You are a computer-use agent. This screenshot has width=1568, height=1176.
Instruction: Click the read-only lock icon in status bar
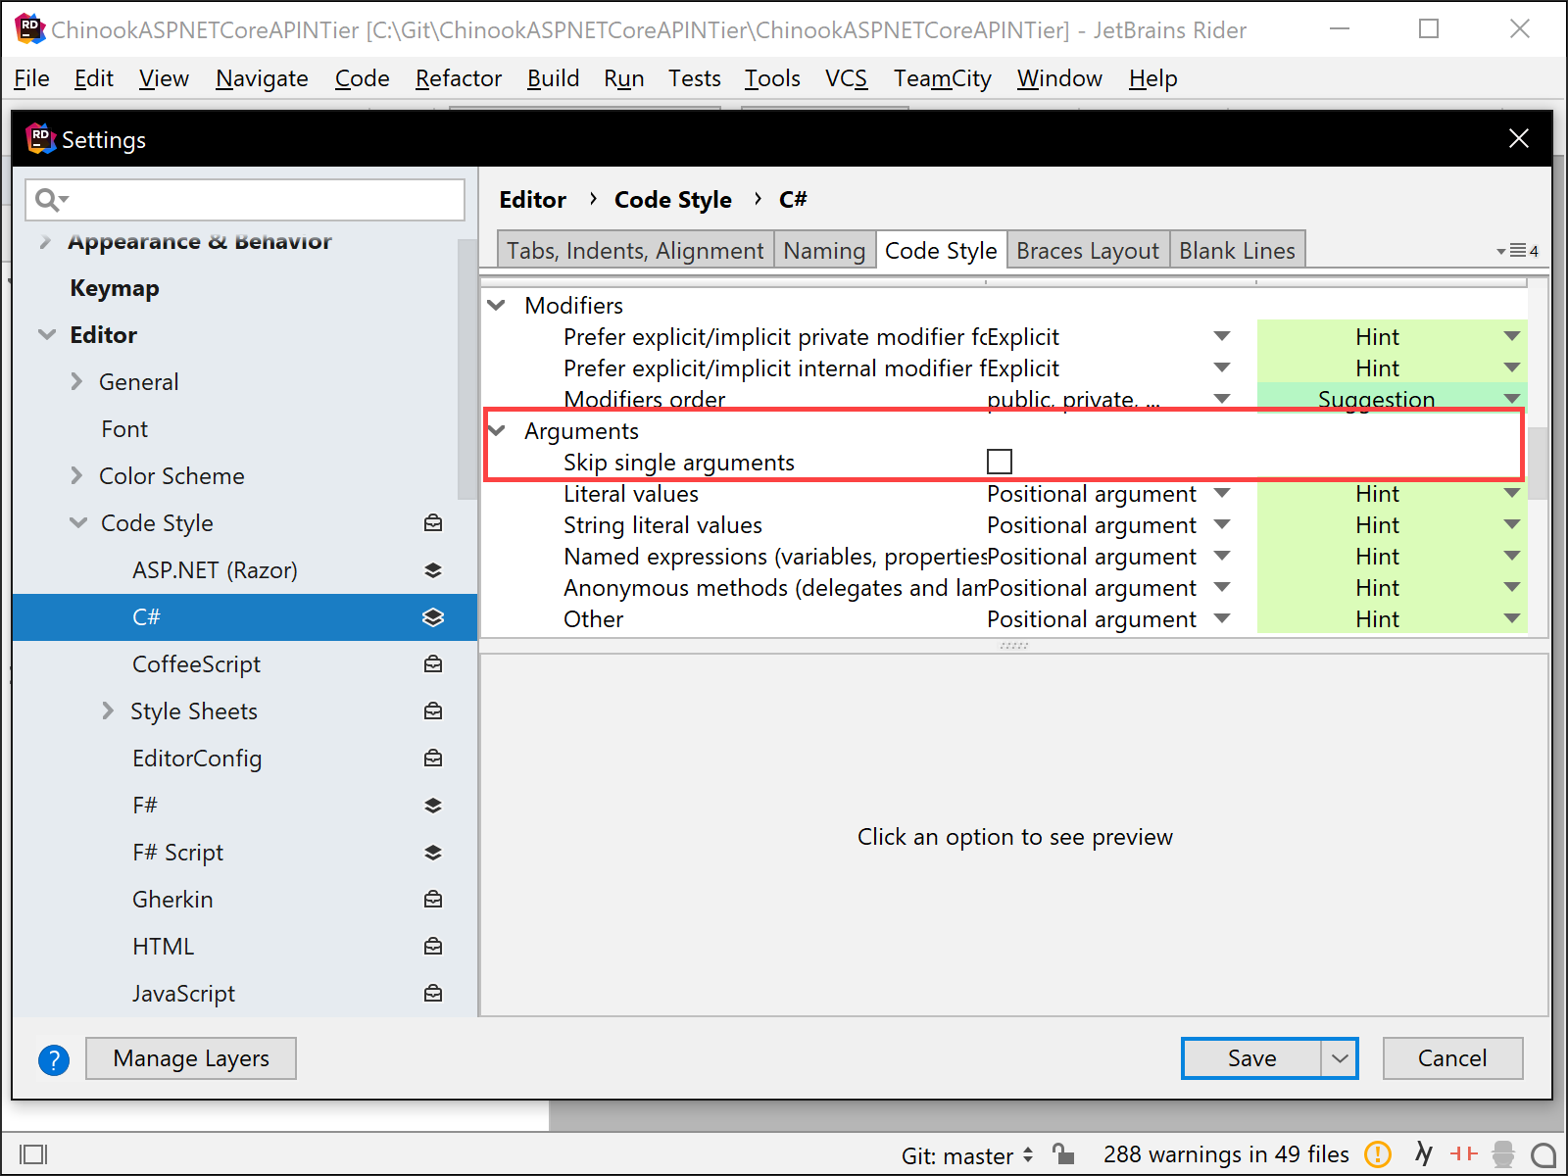pos(1063,1154)
